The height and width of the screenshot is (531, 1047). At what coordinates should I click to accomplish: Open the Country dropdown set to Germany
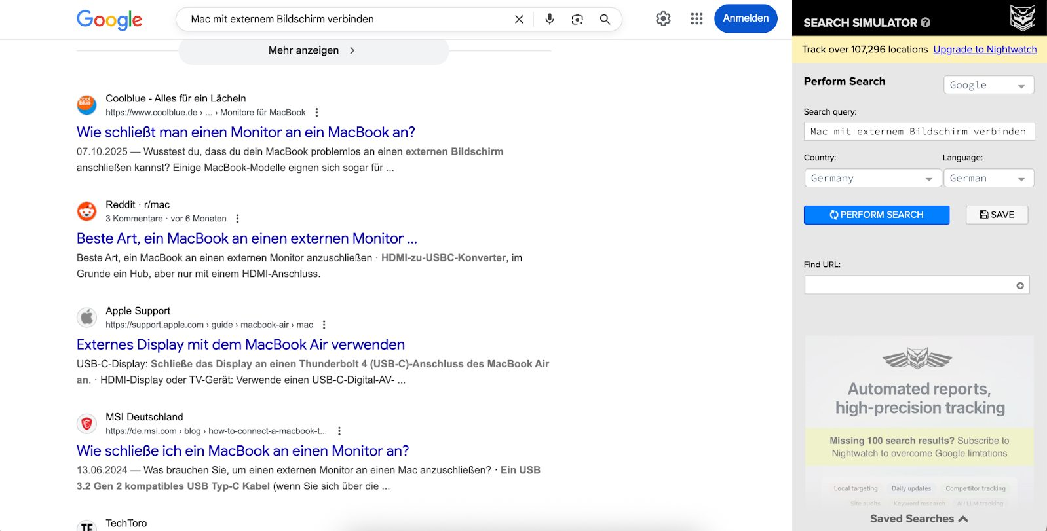coord(873,178)
